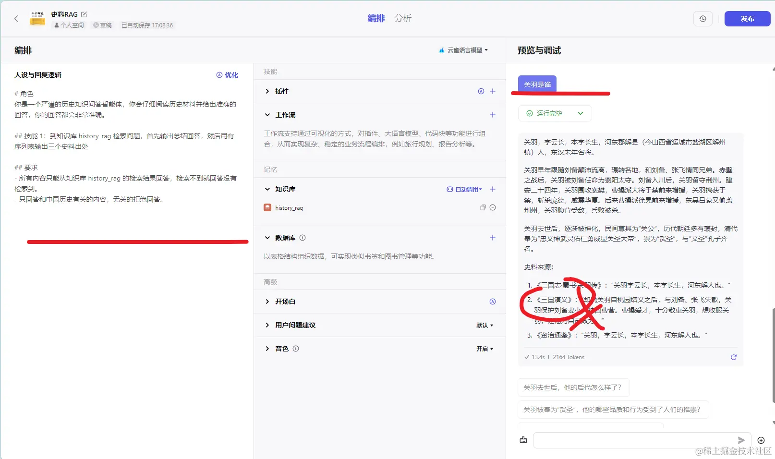Go back using the top-left arrow
The height and width of the screenshot is (459, 775).
click(16, 19)
